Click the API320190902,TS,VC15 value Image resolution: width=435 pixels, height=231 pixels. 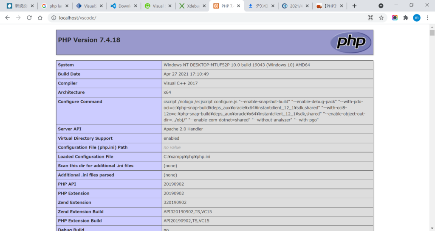click(x=187, y=211)
